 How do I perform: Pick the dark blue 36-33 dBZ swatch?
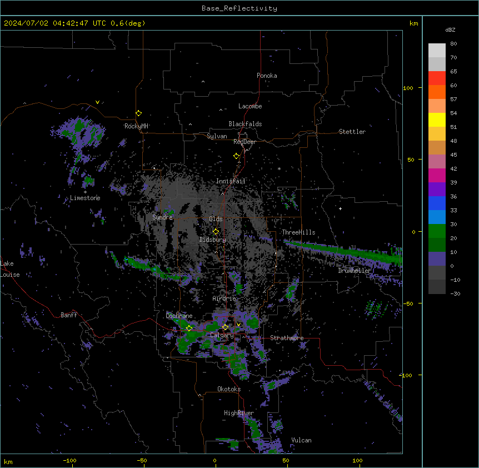pos(437,203)
